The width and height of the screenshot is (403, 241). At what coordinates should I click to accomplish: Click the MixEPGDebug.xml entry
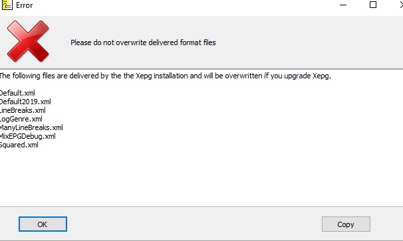tap(27, 136)
